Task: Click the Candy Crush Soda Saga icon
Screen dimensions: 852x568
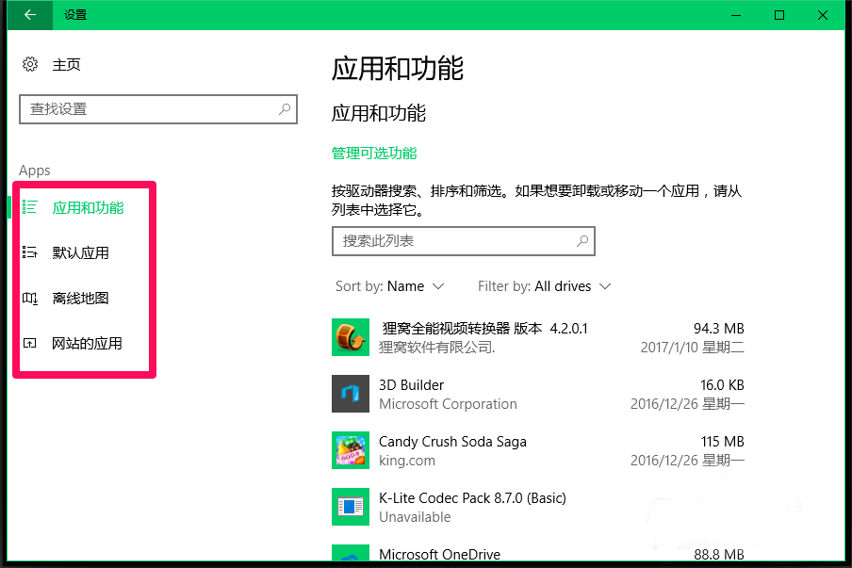Action: point(351,450)
